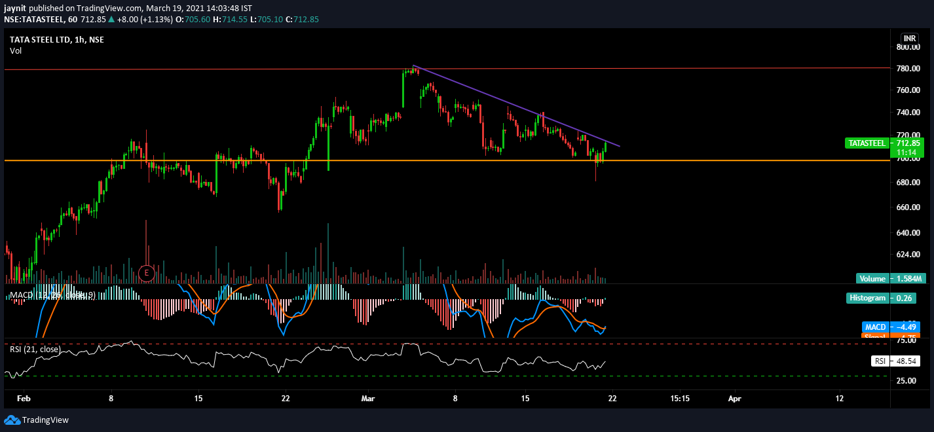Click the 780.00 price axis label
This screenshot has width=934, height=432.
click(x=908, y=69)
